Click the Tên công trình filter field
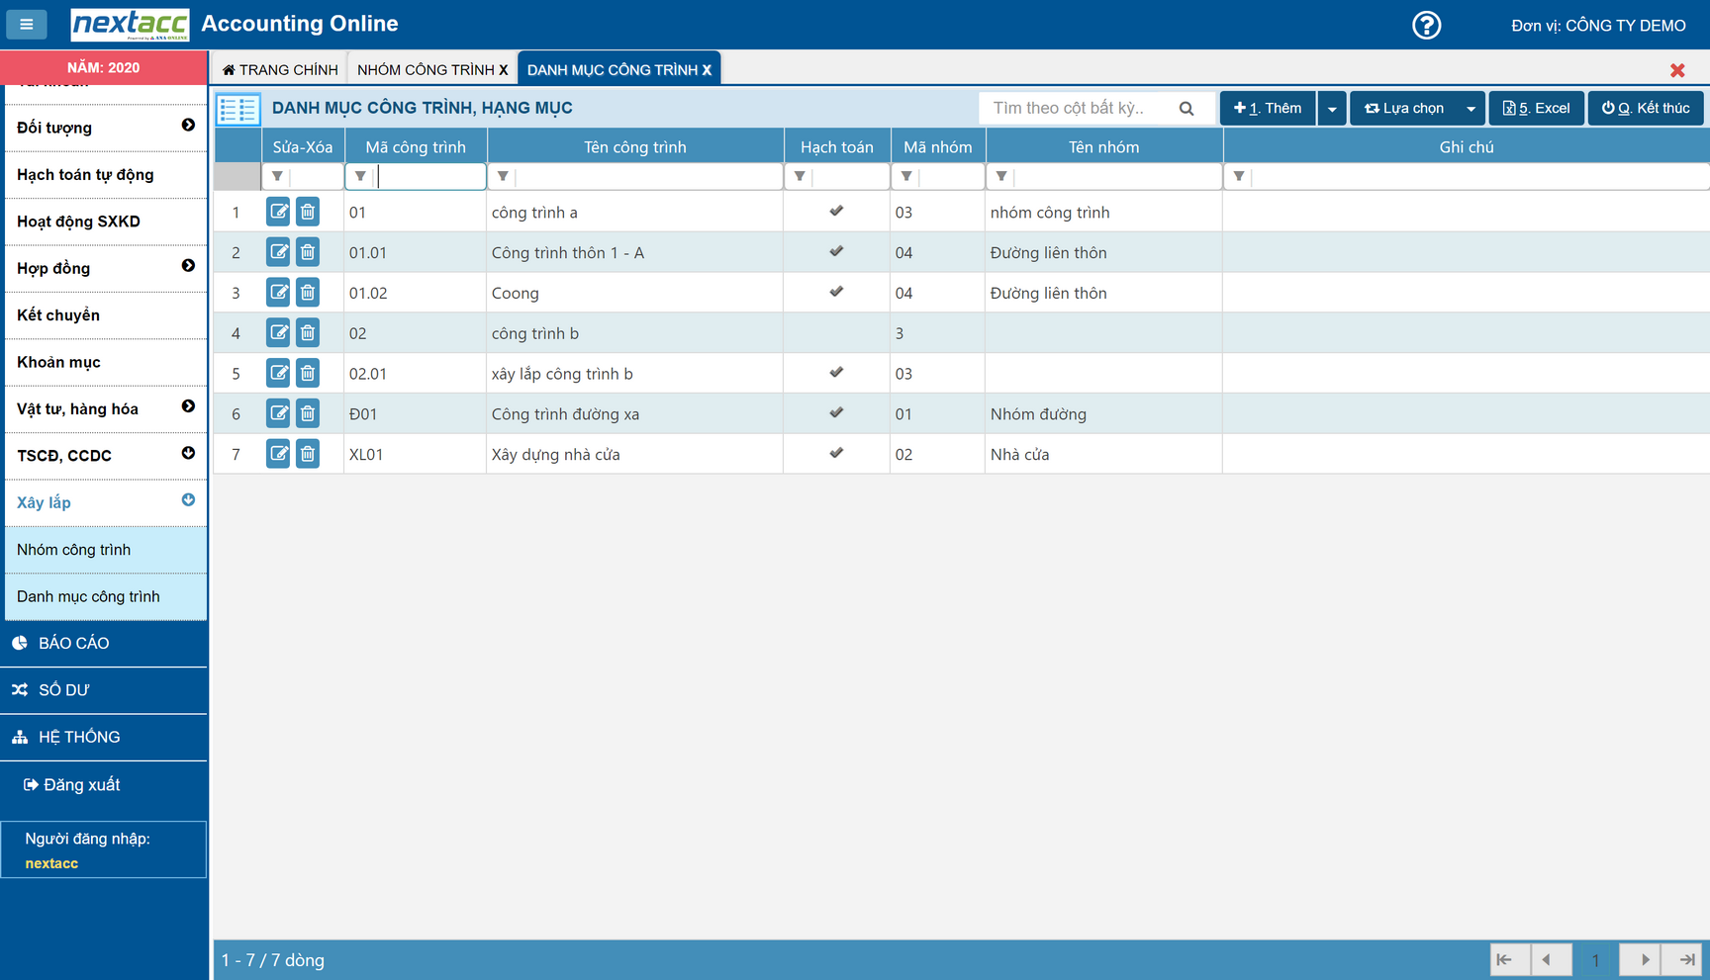 (647, 177)
